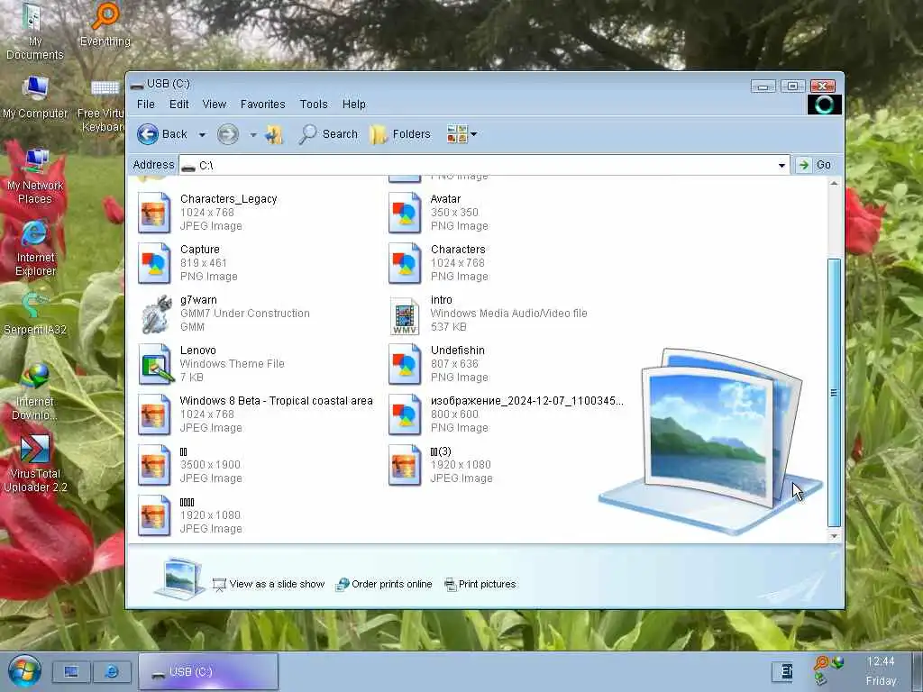Click Internet Explorer quick launch icon
The width and height of the screenshot is (923, 692).
click(111, 671)
